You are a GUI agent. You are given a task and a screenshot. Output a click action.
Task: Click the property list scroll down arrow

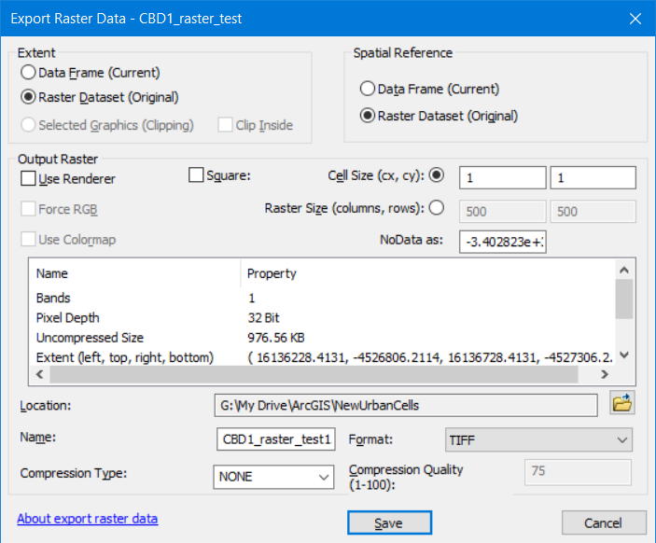point(624,355)
